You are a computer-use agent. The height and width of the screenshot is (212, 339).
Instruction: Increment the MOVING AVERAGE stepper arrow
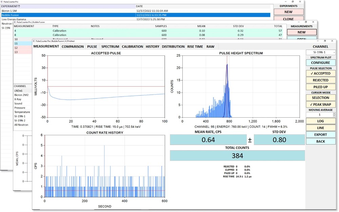334,114
